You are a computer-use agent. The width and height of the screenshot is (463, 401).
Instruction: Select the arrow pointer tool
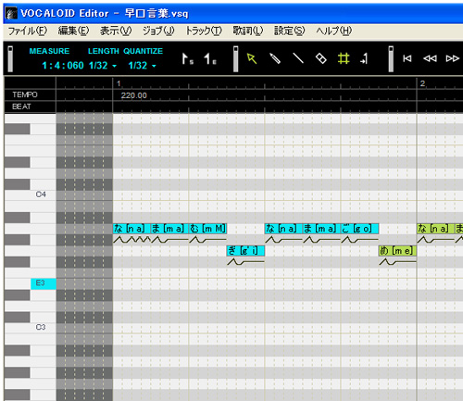252,58
